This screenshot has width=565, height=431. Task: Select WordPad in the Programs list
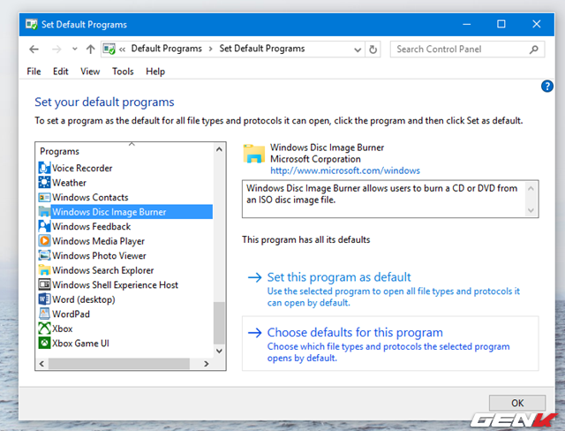click(x=71, y=314)
